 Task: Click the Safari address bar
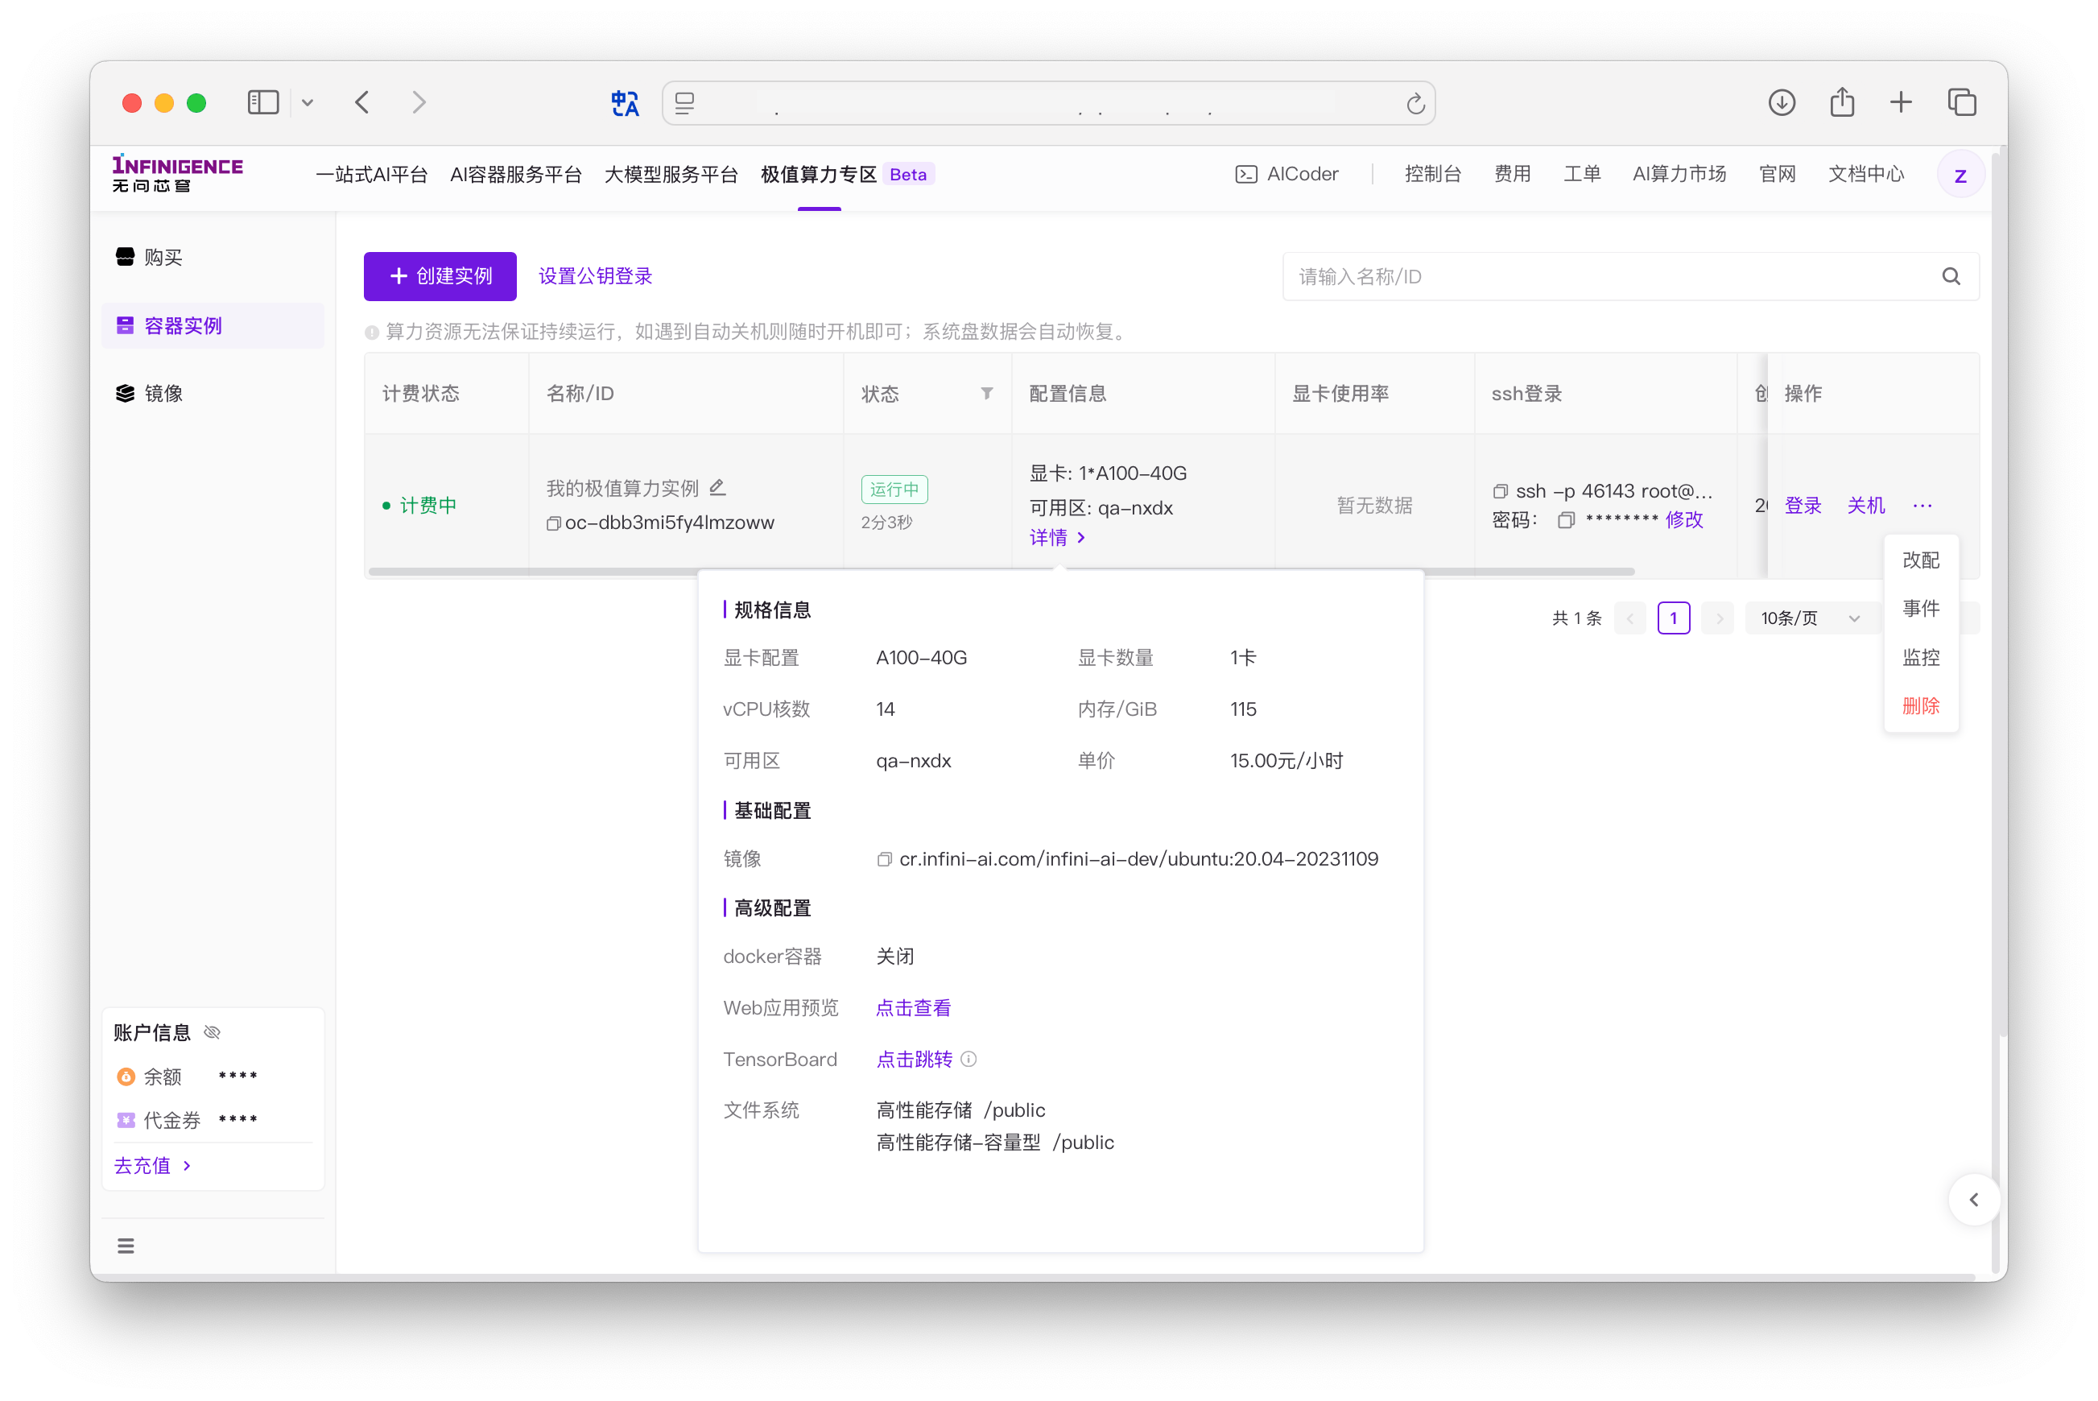[1047, 104]
